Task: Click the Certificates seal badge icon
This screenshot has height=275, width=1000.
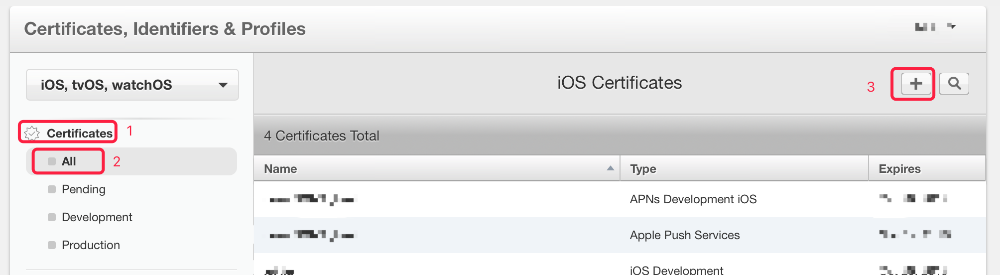Action: pyautogui.click(x=32, y=133)
